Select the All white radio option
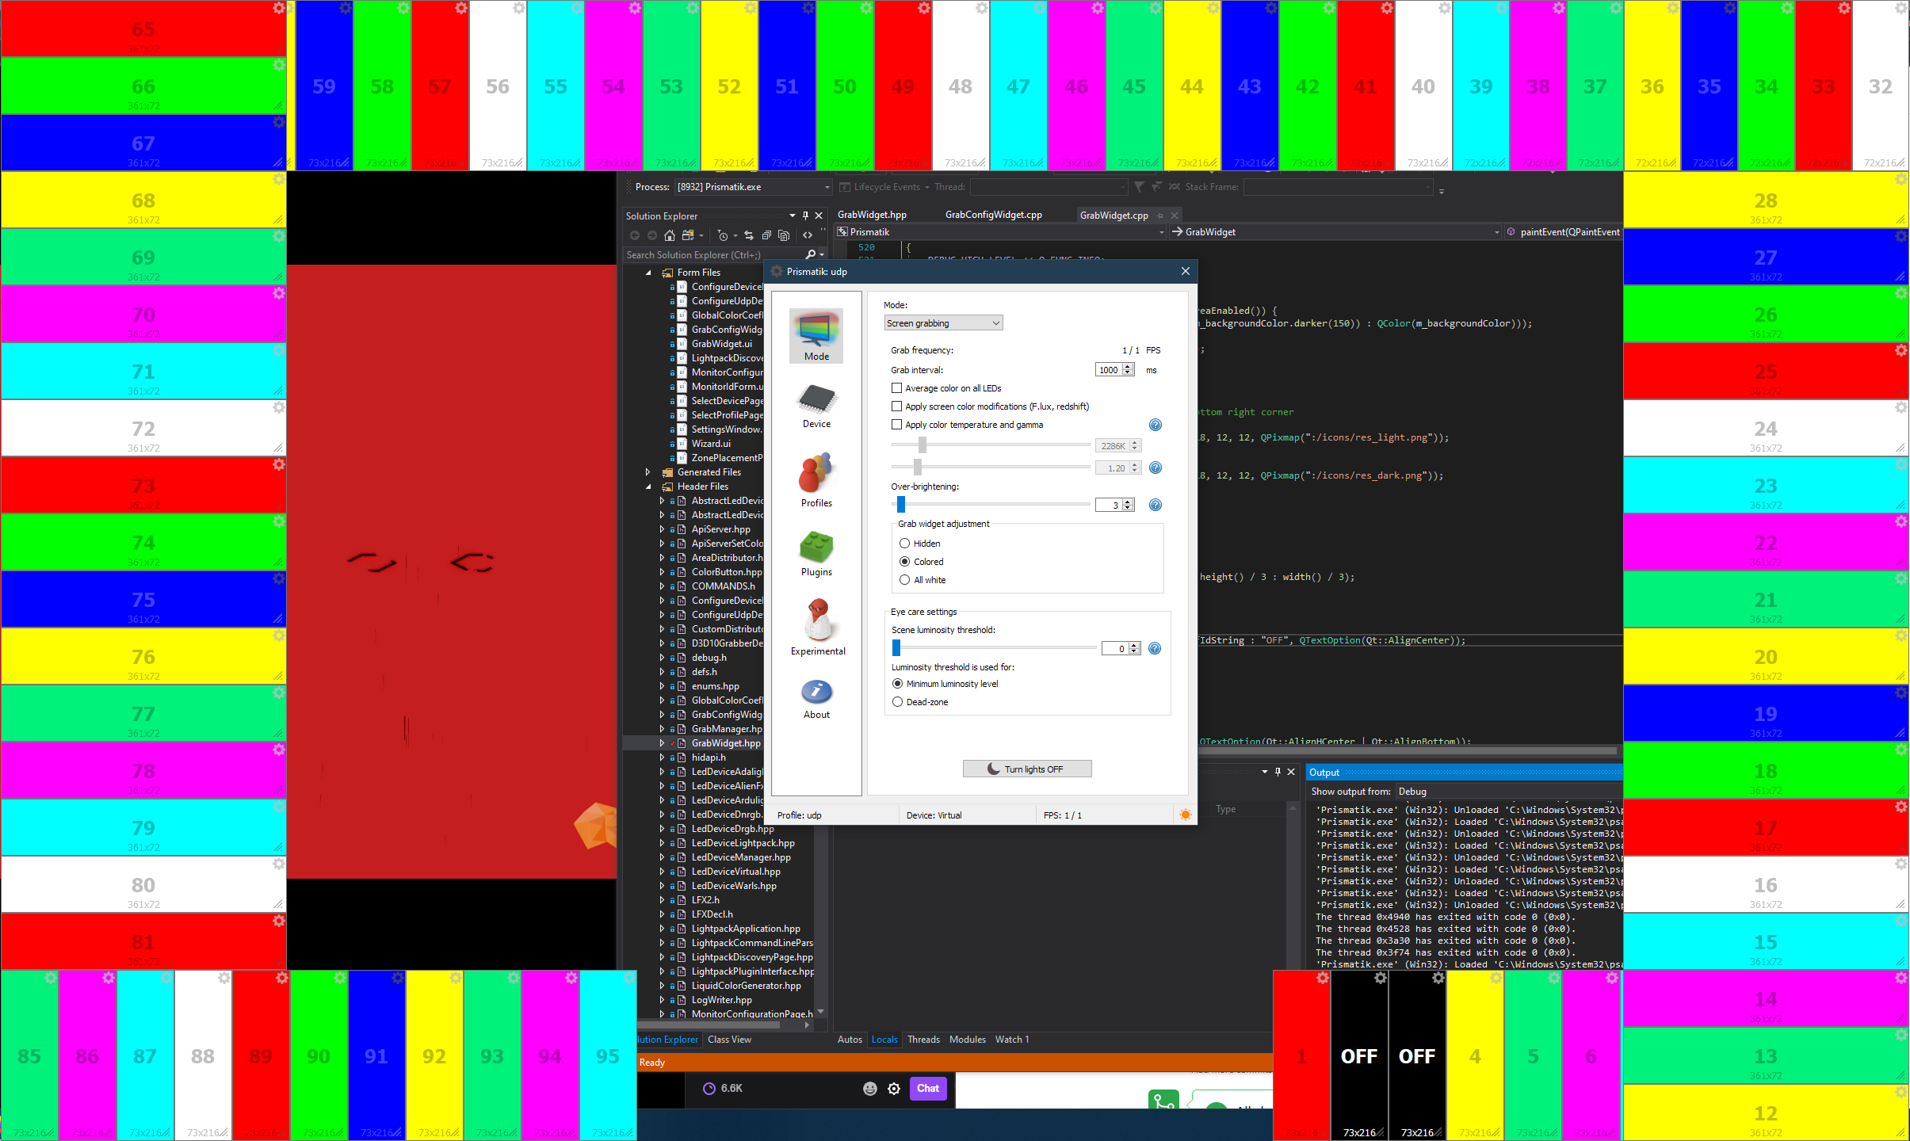Viewport: 1910px width, 1141px height. tap(904, 580)
